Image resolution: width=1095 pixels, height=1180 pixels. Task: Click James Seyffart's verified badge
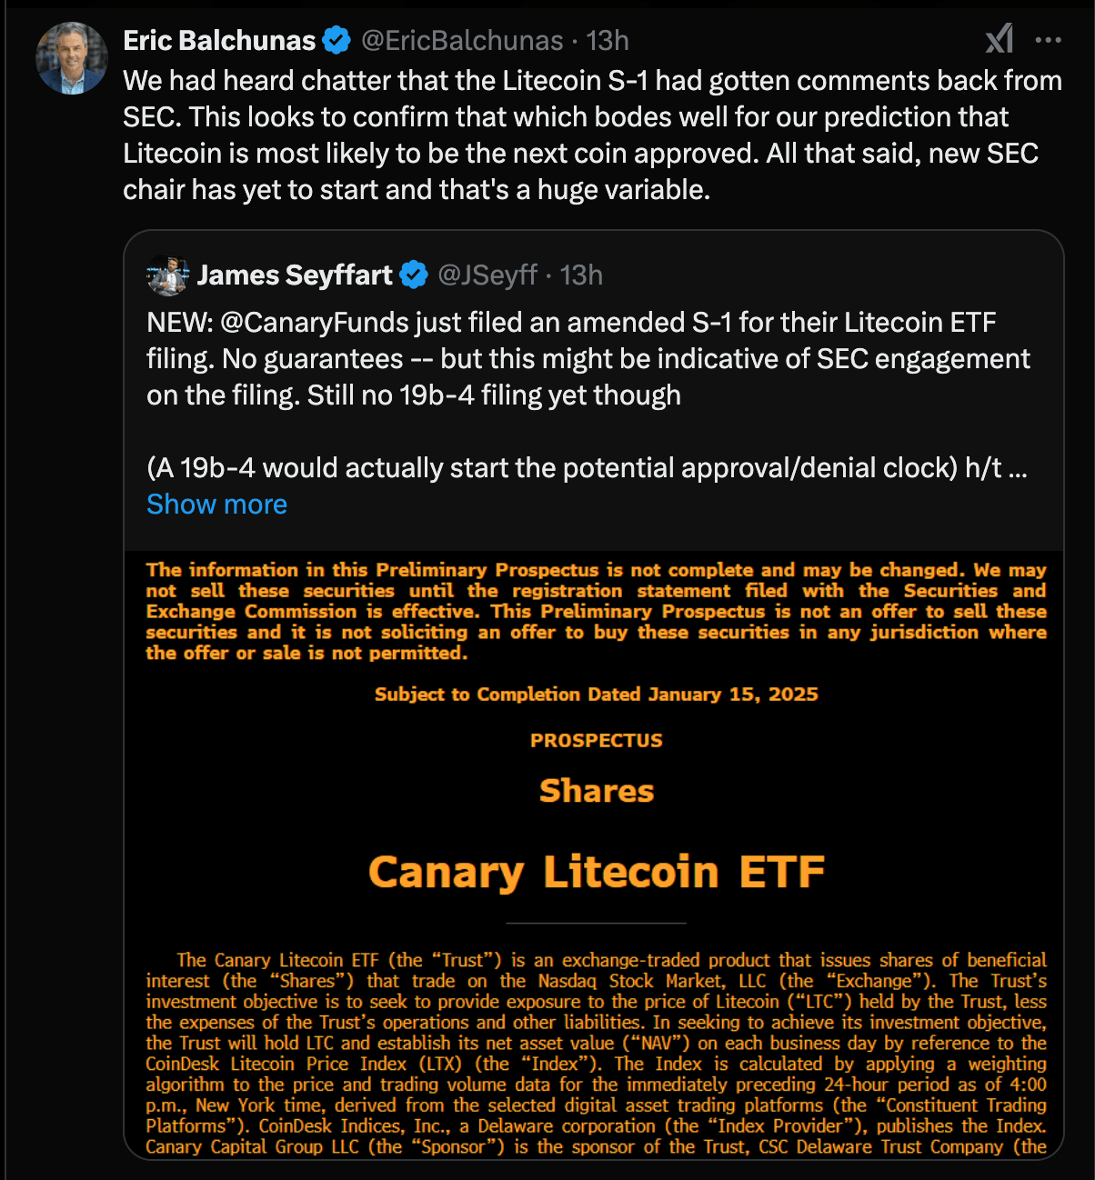click(x=414, y=275)
